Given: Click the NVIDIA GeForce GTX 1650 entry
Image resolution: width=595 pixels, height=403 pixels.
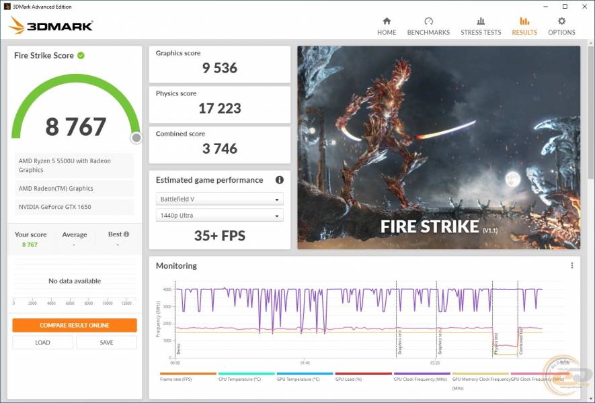Looking at the screenshot, I should pos(75,207).
